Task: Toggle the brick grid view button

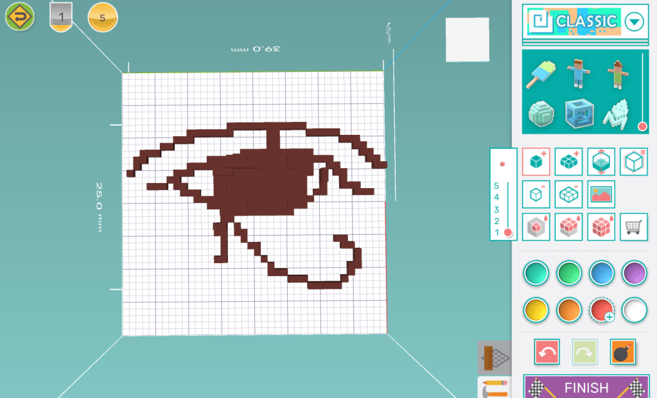Action: tap(495, 357)
